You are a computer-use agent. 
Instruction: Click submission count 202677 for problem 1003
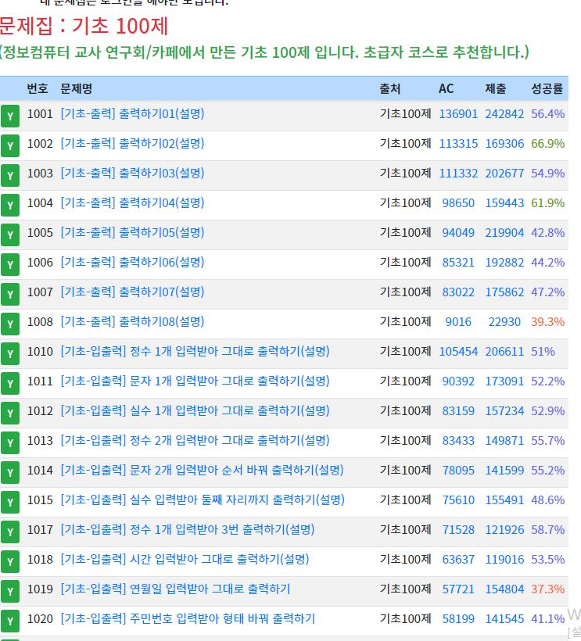(x=504, y=173)
